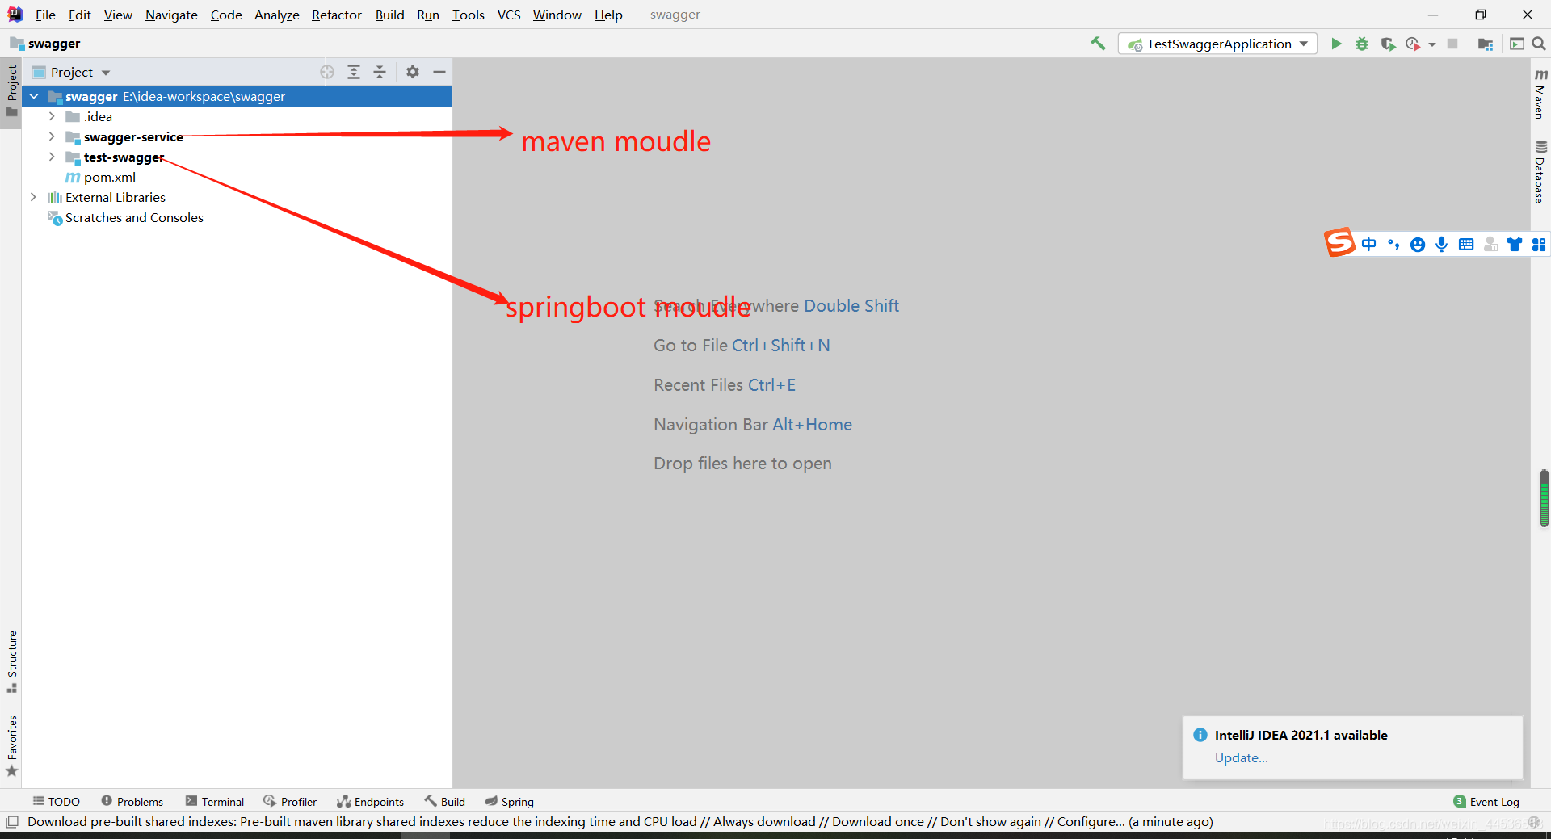This screenshot has width=1551, height=839.
Task: Click the IME emoji face icon
Action: click(1418, 245)
